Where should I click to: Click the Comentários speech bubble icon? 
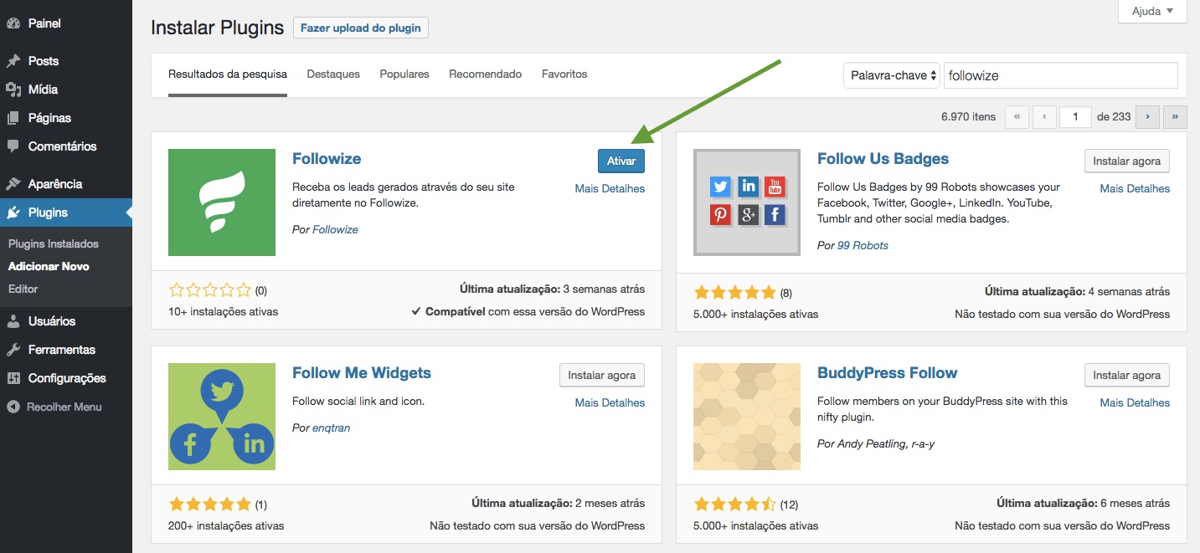tap(13, 146)
